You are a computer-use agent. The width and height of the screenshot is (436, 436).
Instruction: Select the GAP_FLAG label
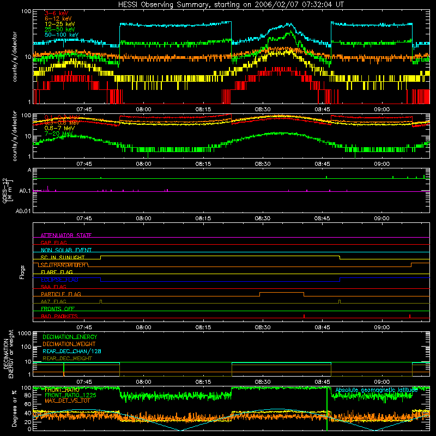[53, 243]
